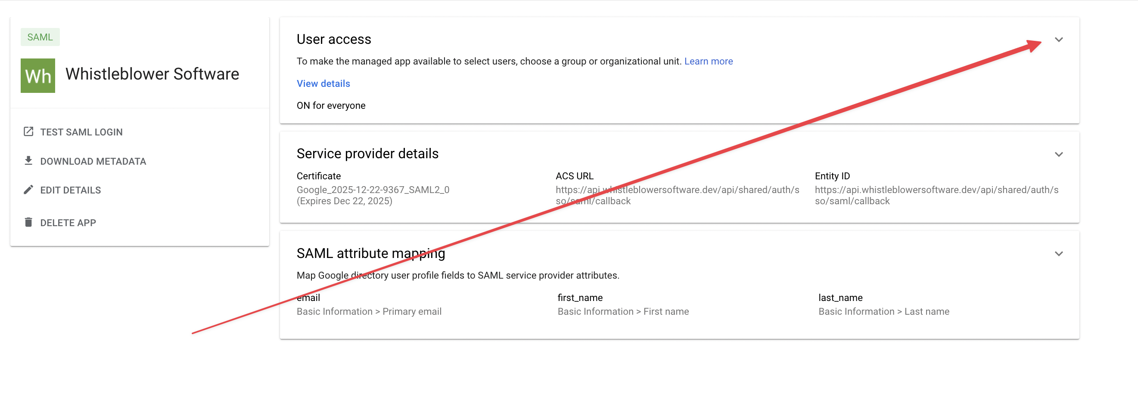Click 'Map Google directory user profile fields' description
Image resolution: width=1138 pixels, height=399 pixels.
click(x=458, y=275)
